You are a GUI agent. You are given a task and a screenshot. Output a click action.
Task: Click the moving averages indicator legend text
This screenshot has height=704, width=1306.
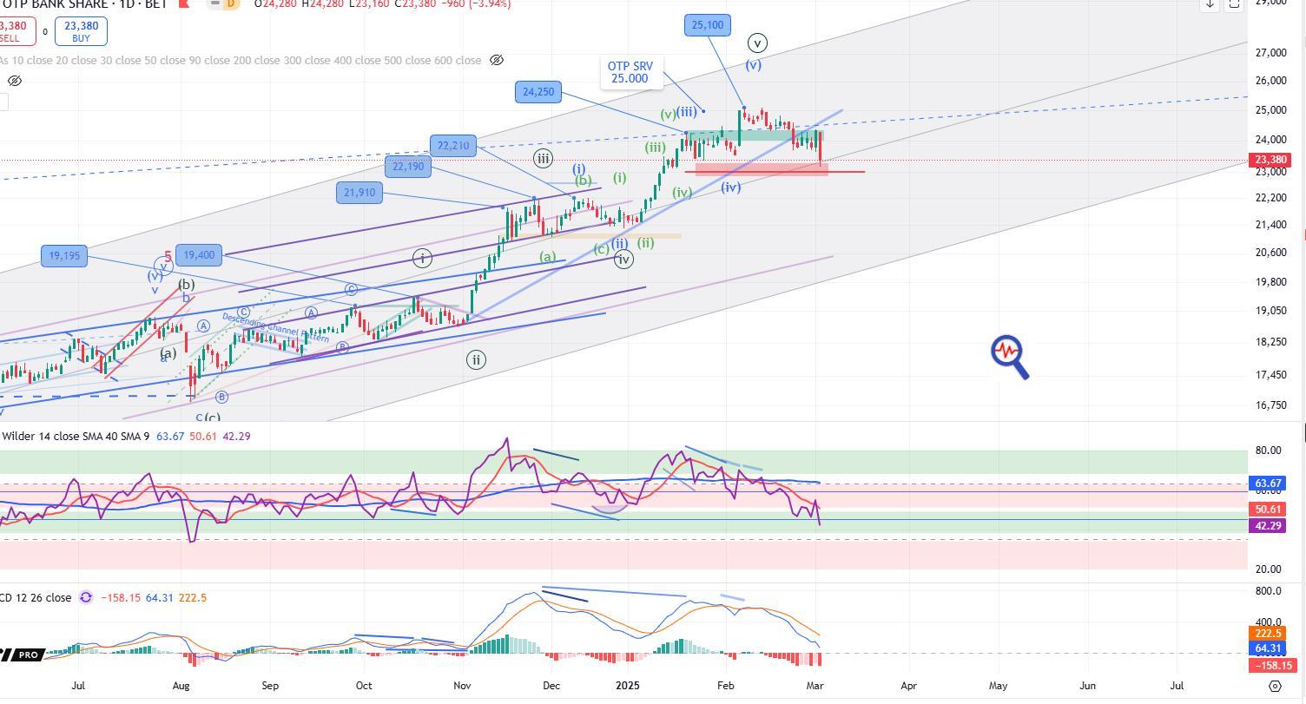pos(241,61)
